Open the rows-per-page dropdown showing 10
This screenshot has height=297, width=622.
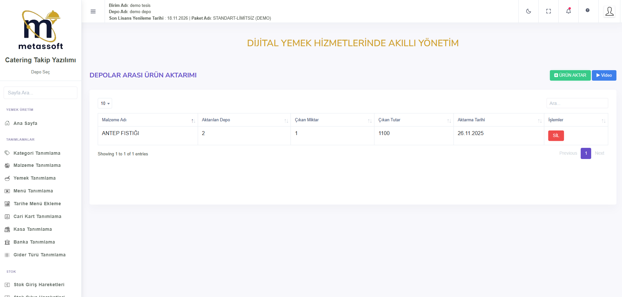[105, 103]
